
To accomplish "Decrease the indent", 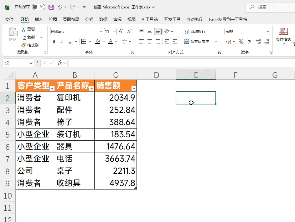I will click(x=167, y=42).
